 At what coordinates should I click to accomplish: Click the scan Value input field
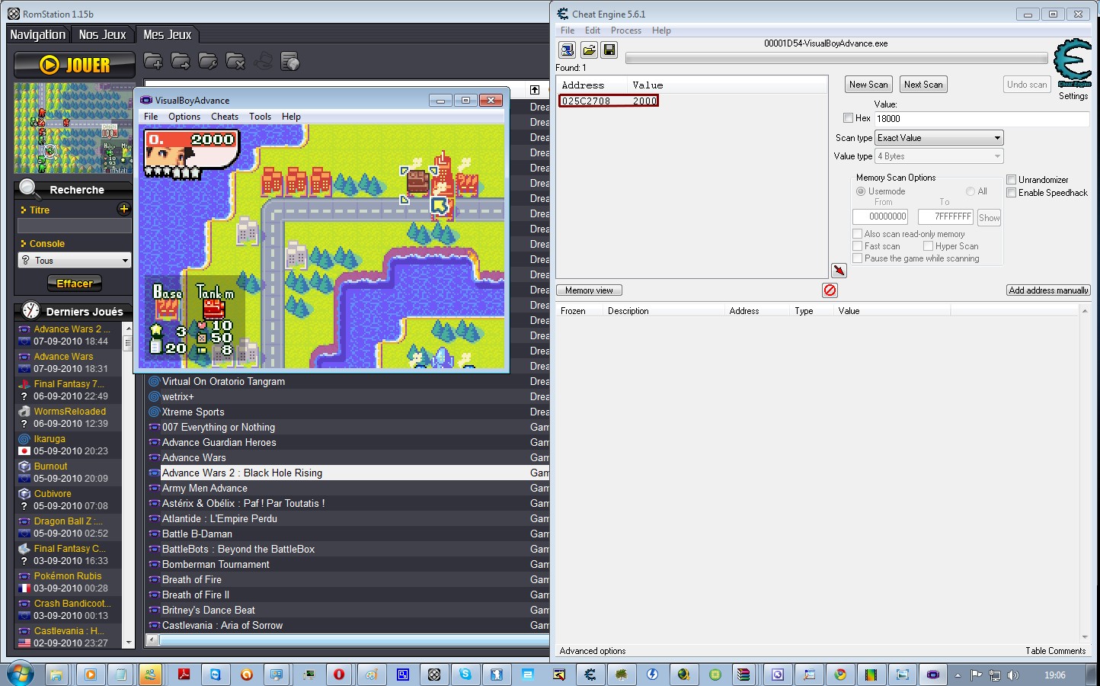982,119
